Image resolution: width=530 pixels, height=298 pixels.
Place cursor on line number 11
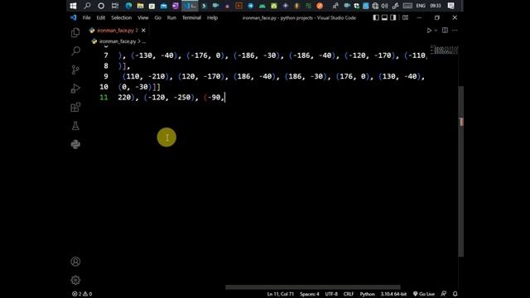click(x=104, y=98)
